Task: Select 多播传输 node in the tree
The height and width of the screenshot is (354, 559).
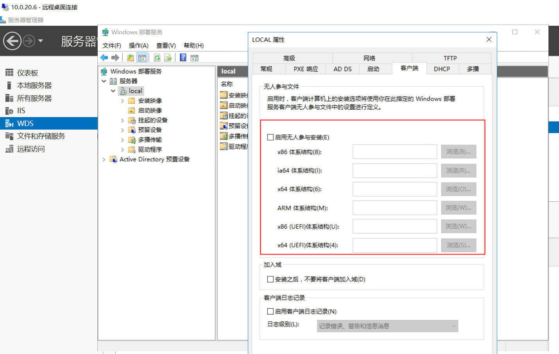Action: [x=150, y=140]
